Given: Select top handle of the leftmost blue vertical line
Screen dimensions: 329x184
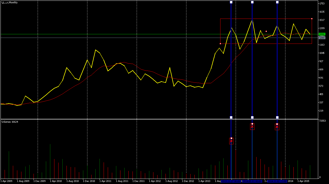Looking at the screenshot, I should click(x=231, y=2).
